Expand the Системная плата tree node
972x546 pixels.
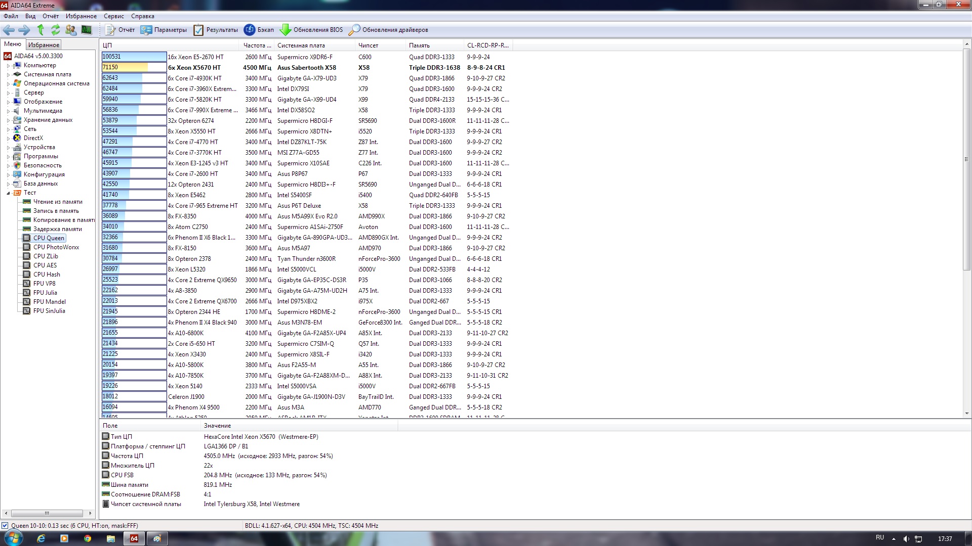[8, 75]
